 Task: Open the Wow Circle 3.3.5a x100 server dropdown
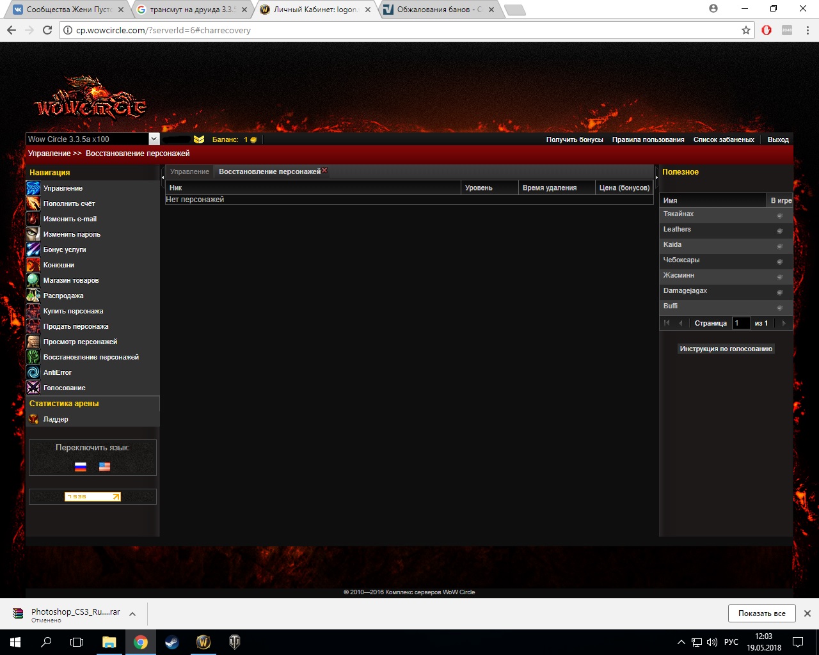tap(154, 139)
